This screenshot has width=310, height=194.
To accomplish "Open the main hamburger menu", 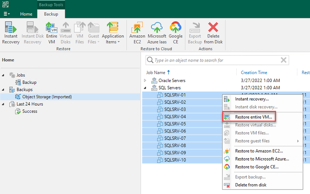I will click(x=7, y=14).
